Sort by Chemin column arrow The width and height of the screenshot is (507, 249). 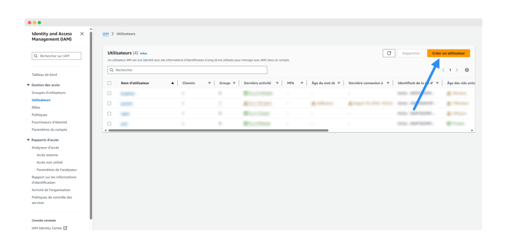coord(209,83)
